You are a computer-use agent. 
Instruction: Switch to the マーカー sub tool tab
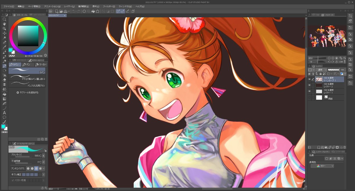pos(41,64)
